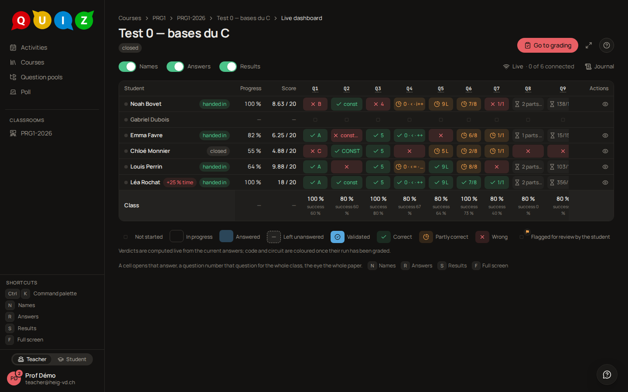Click the Live connection status indicator
The height and width of the screenshot is (392, 628).
coord(539,67)
